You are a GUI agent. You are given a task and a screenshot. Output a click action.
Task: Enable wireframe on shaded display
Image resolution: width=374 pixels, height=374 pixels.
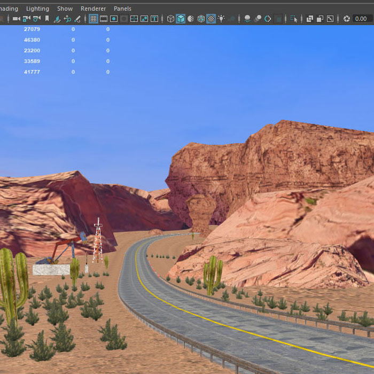point(201,19)
